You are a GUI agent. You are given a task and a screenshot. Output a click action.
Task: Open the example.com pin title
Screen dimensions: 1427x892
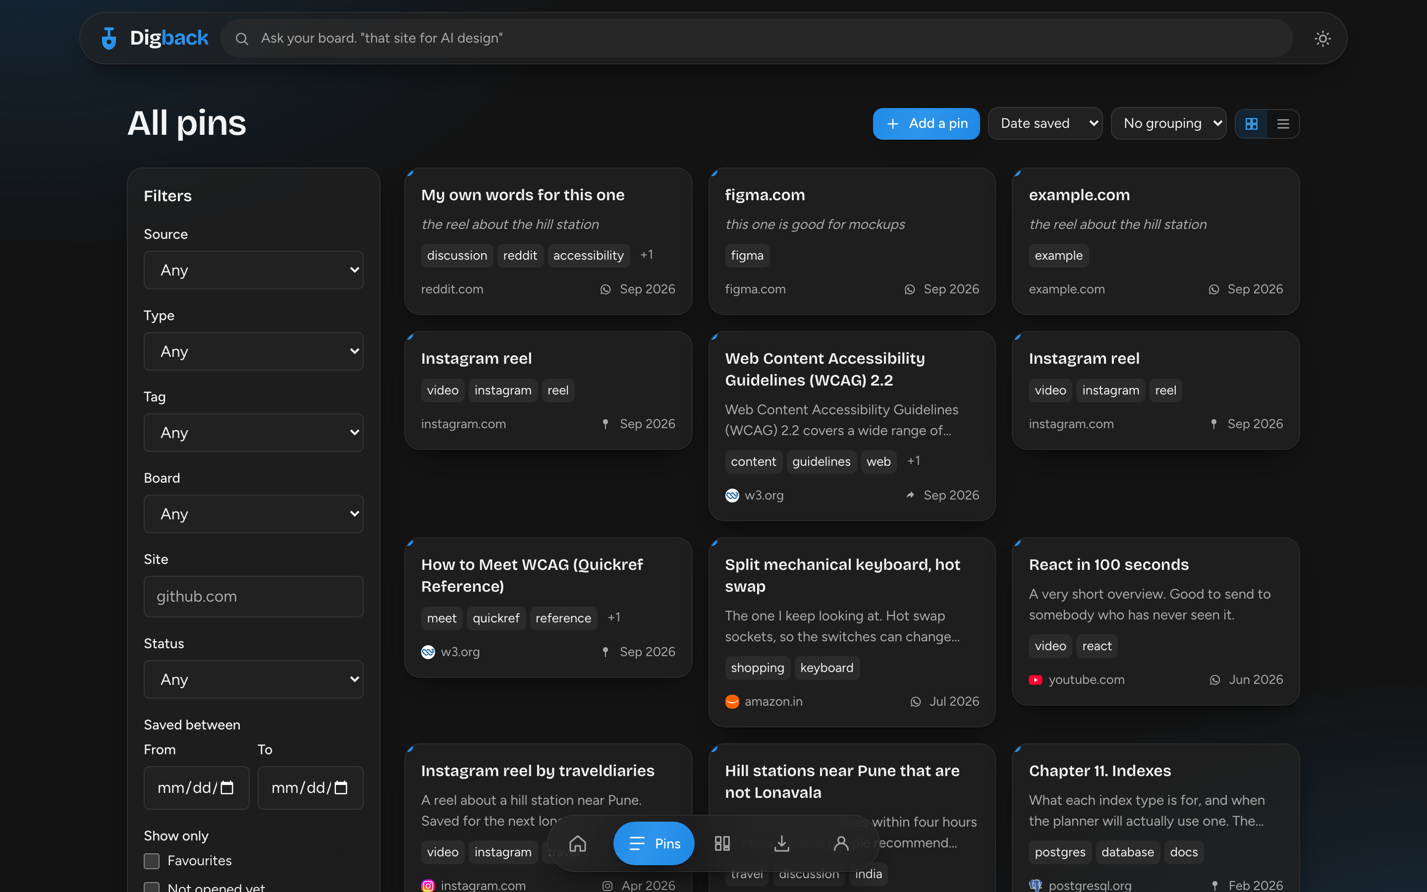[x=1079, y=195]
